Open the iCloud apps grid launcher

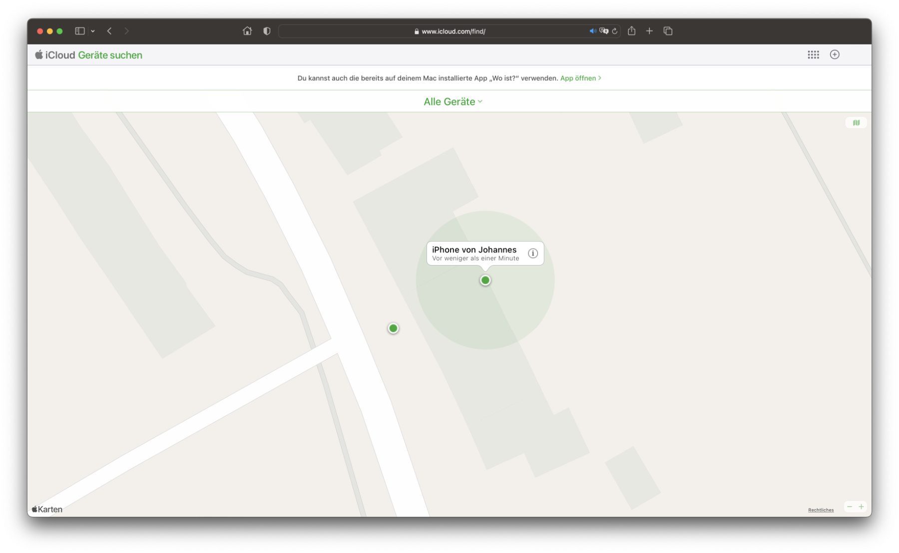coord(813,55)
